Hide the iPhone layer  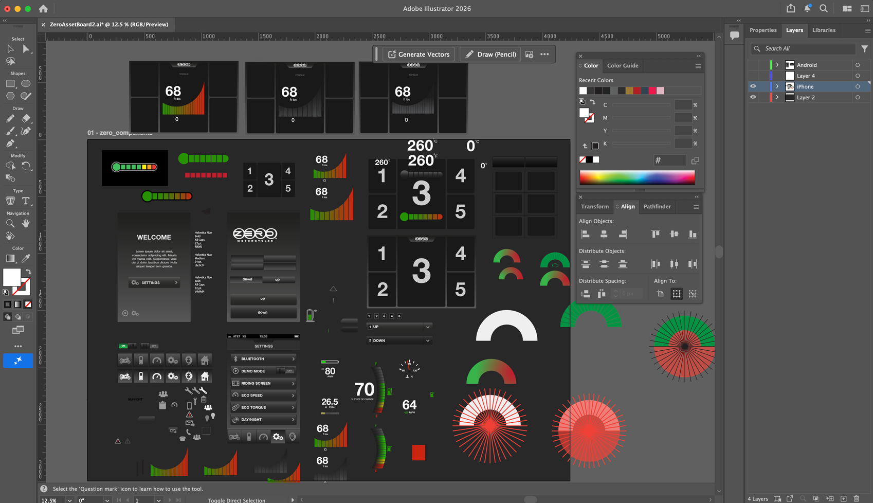point(753,86)
